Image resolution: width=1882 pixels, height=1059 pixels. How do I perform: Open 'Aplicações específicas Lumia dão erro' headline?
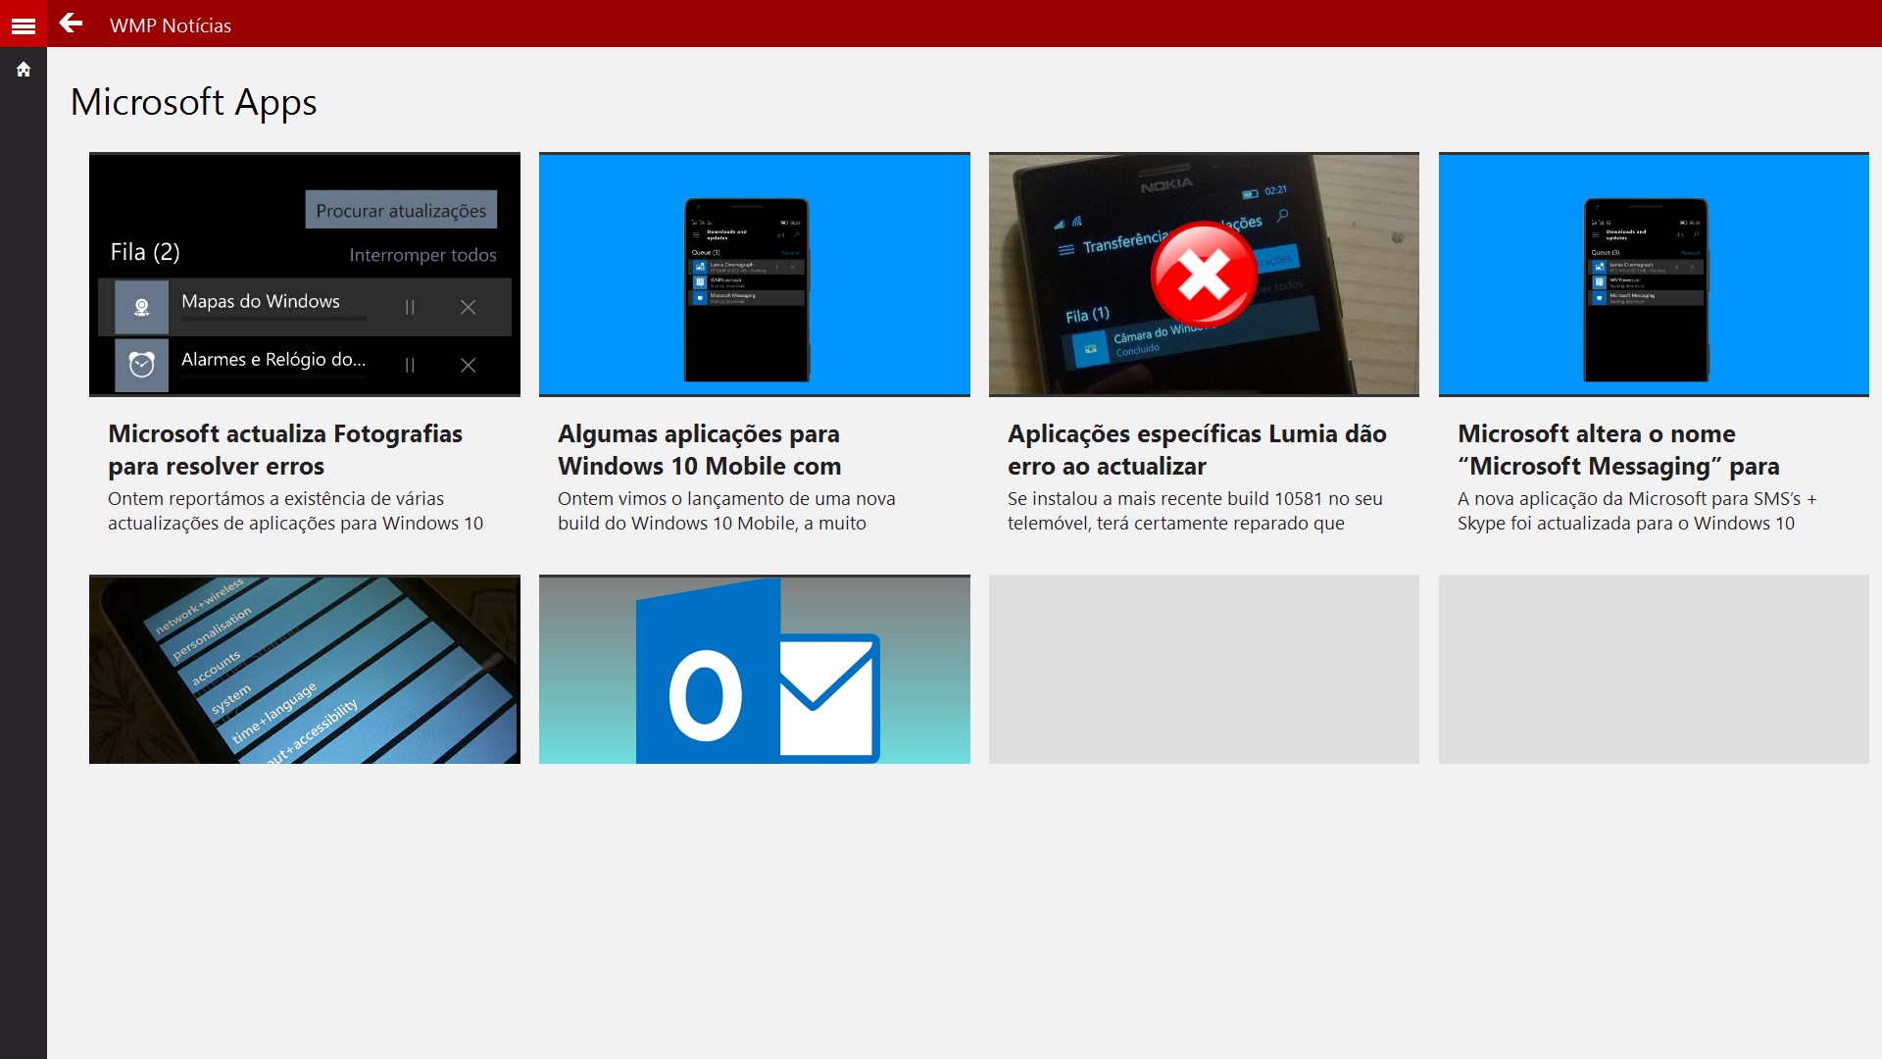[1196, 449]
